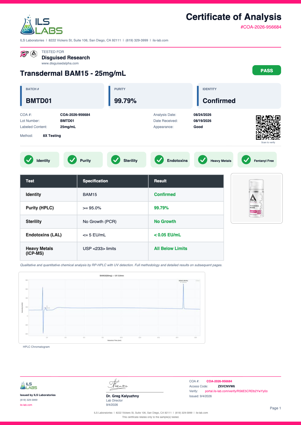Click the QR code to verify

click(x=268, y=128)
